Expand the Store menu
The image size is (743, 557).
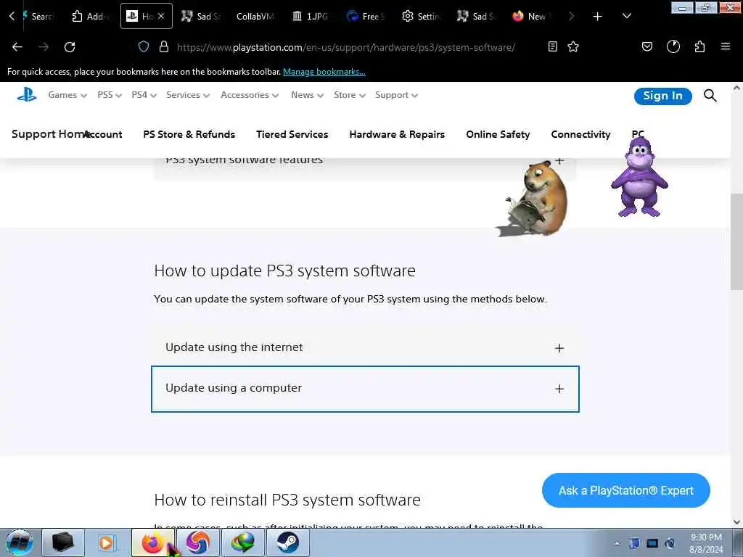coord(349,95)
